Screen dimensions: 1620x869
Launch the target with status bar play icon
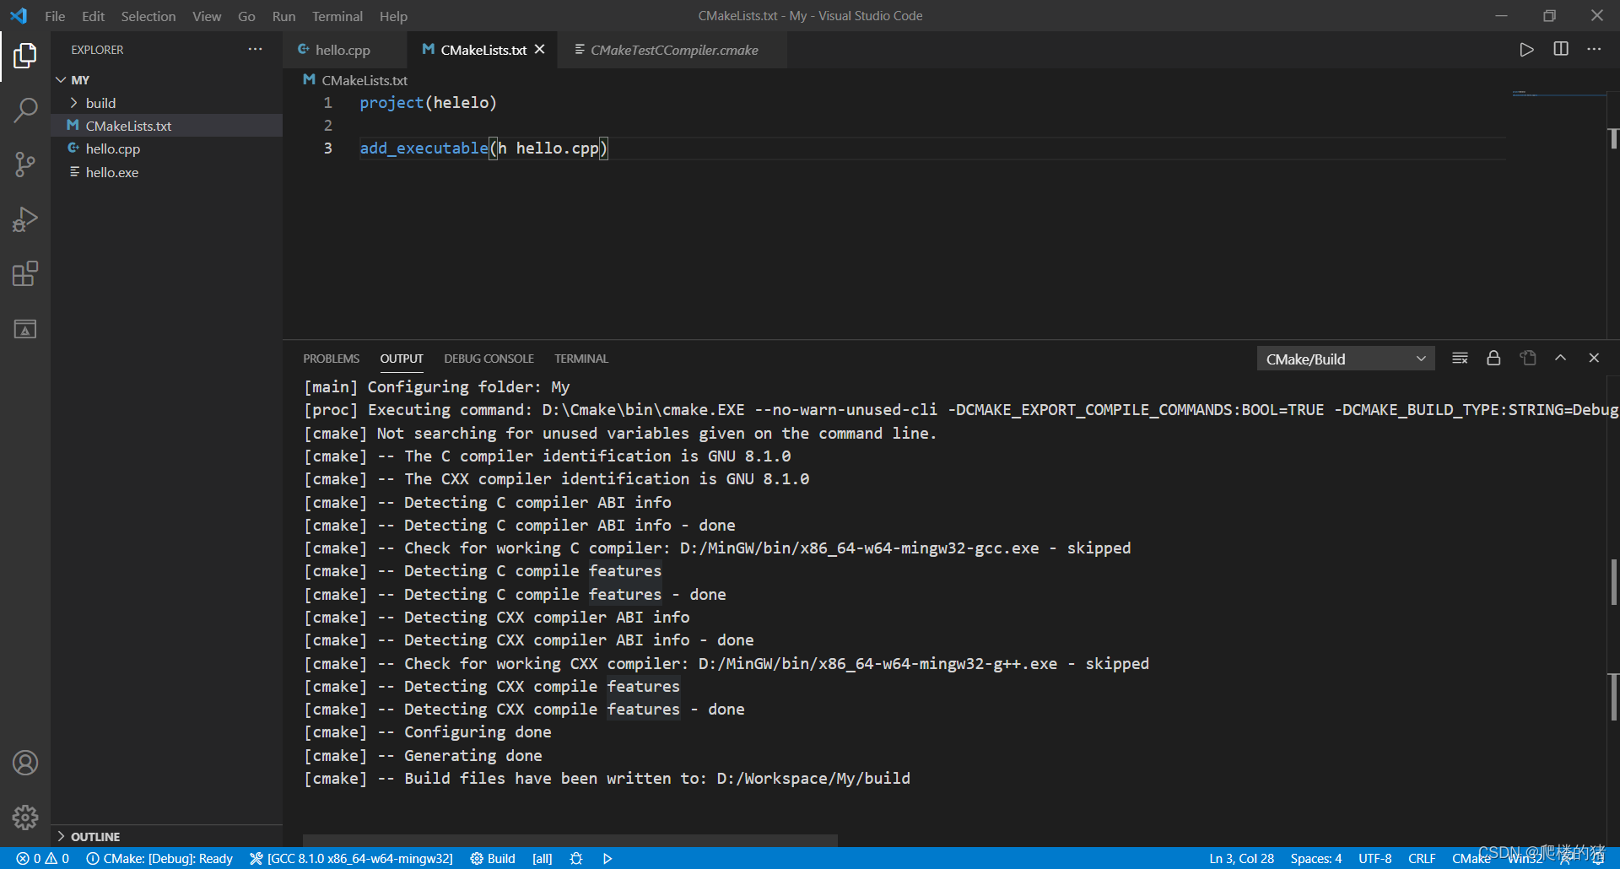click(607, 858)
